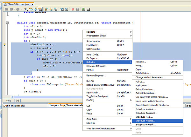The image size is (191, 137).
Task: Select Debug "Base64Decoder.java" menu item
Action: tap(108, 85)
